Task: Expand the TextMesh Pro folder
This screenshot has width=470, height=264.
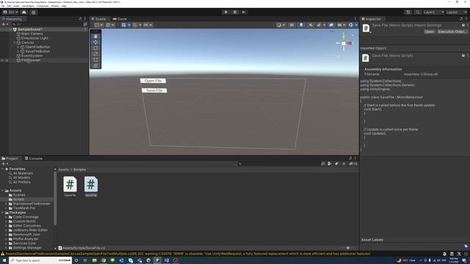Action: tap(6, 208)
